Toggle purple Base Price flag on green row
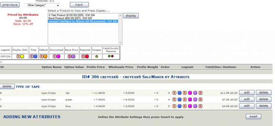 pyautogui.click(x=195, y=99)
